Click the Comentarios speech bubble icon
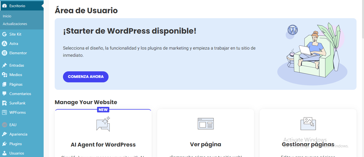Viewport: 364px width, 157px height. pos(4,94)
